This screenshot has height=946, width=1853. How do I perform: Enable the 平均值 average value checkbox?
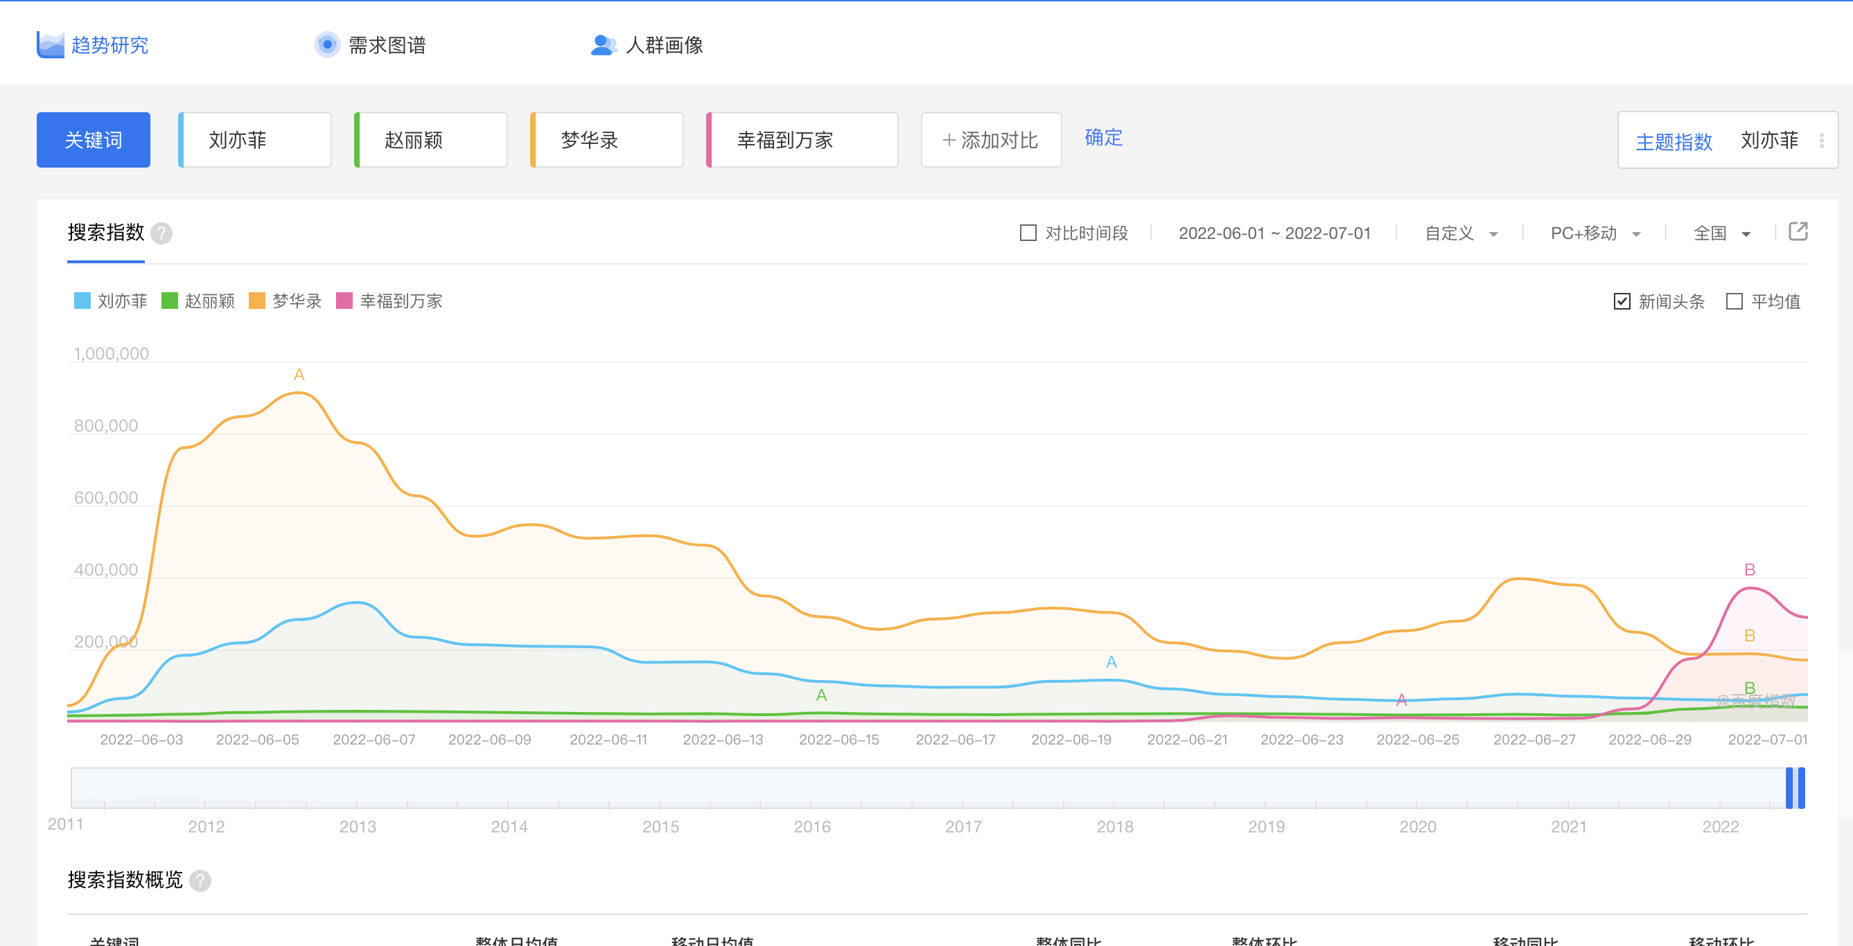pos(1736,301)
